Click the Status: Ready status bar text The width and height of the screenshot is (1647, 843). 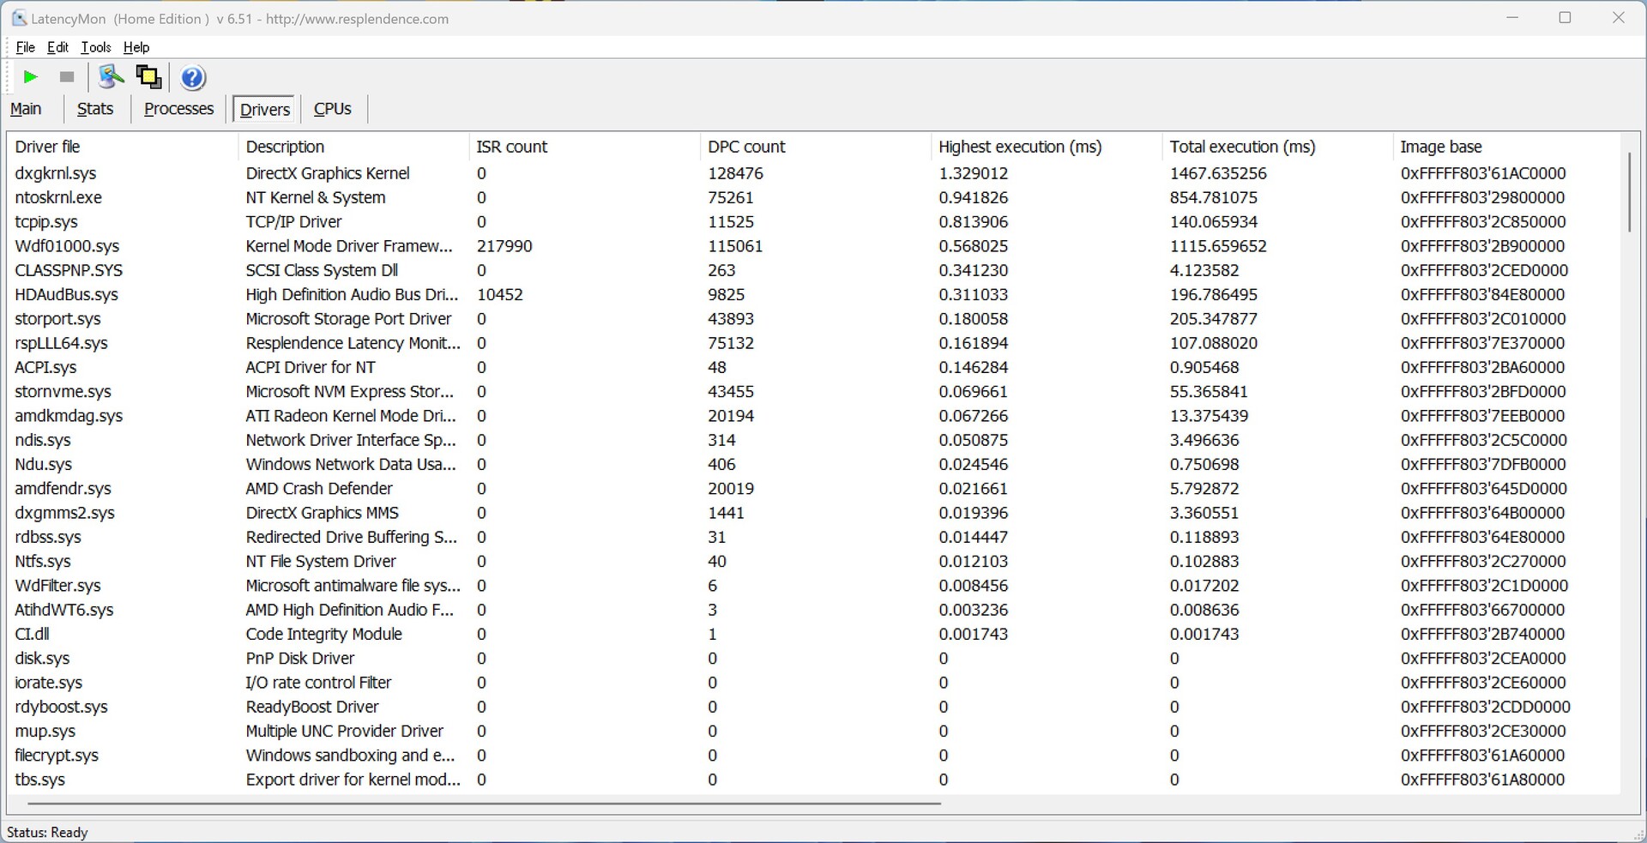tap(47, 833)
